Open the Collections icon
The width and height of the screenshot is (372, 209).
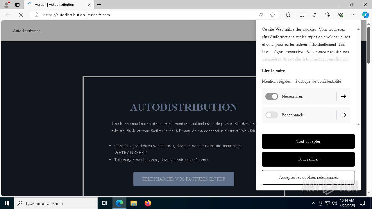point(328,15)
